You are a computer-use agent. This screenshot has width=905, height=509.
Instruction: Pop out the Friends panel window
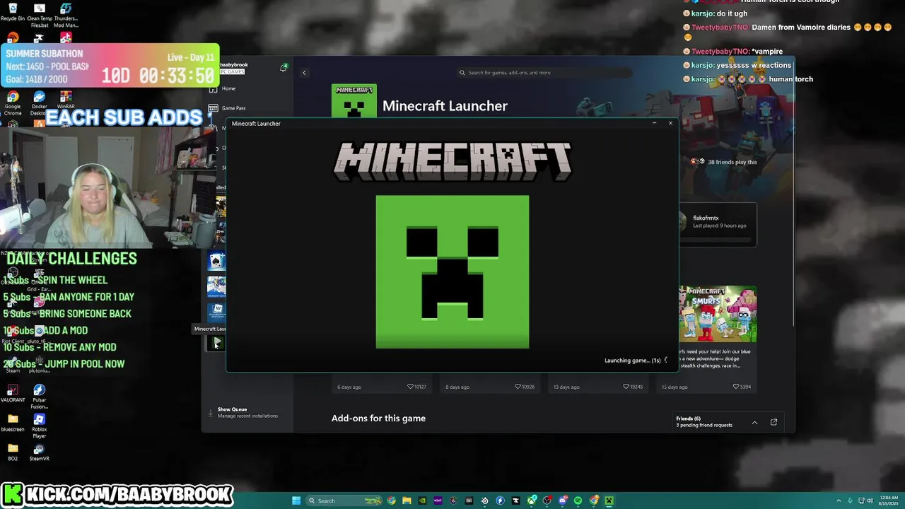click(x=773, y=422)
